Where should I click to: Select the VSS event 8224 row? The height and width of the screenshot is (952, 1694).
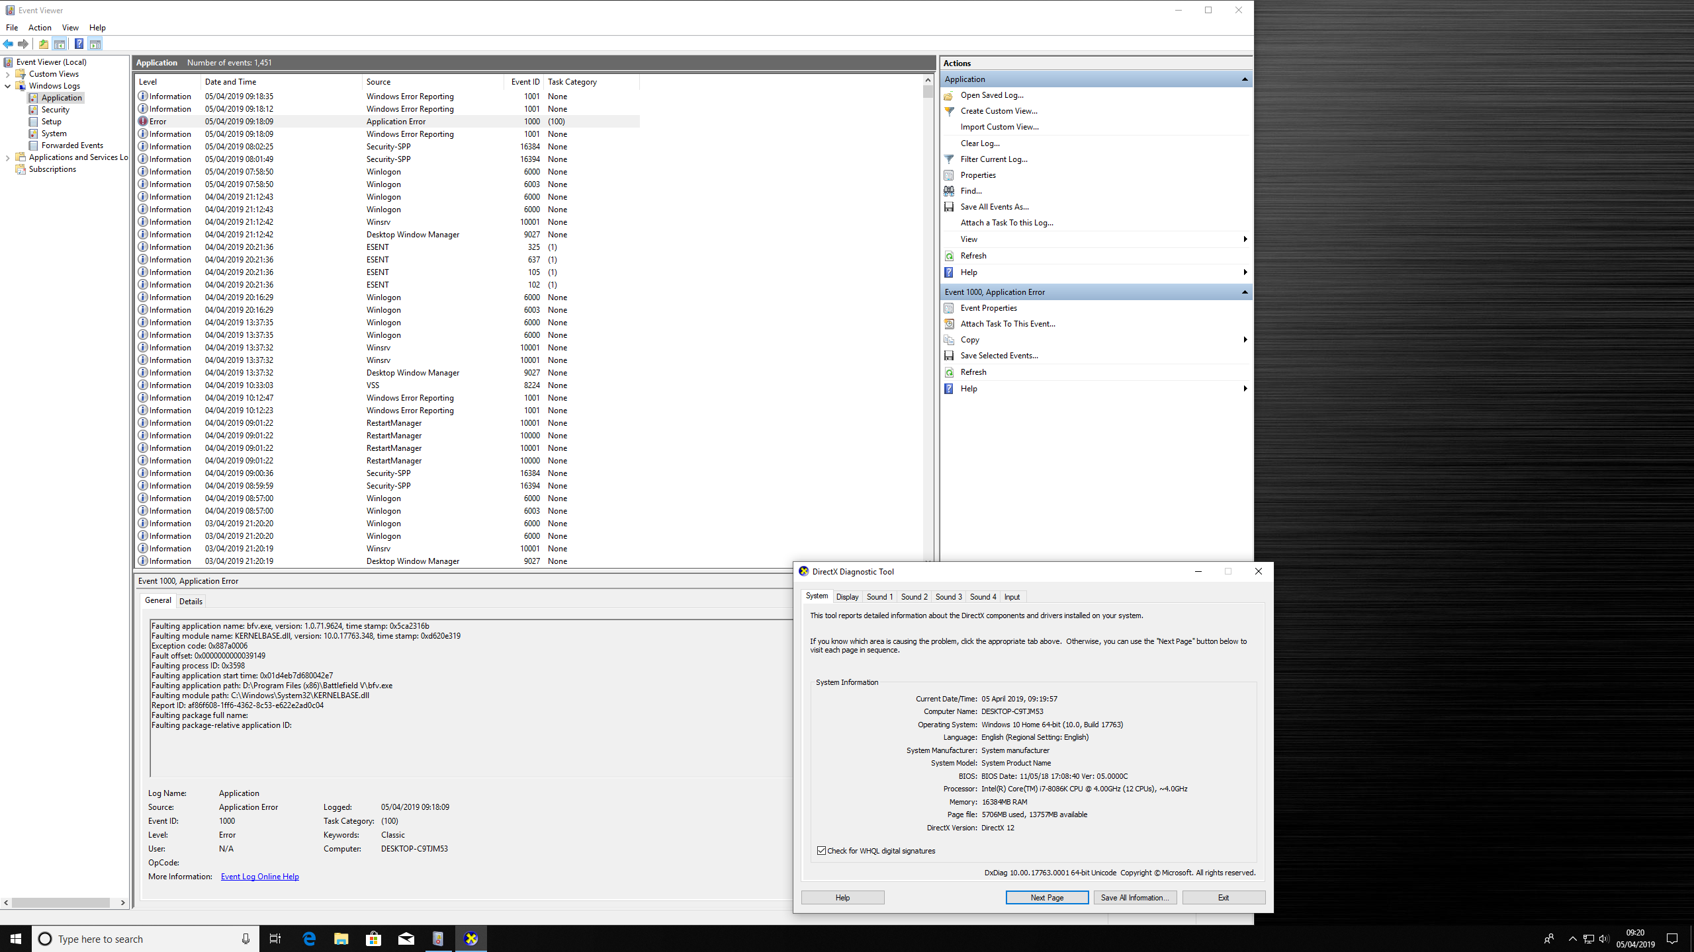387,385
